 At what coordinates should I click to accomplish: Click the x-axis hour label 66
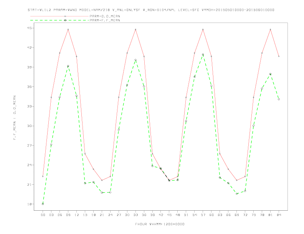228,215
